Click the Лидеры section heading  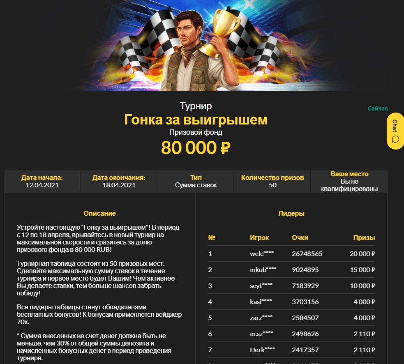[291, 213]
